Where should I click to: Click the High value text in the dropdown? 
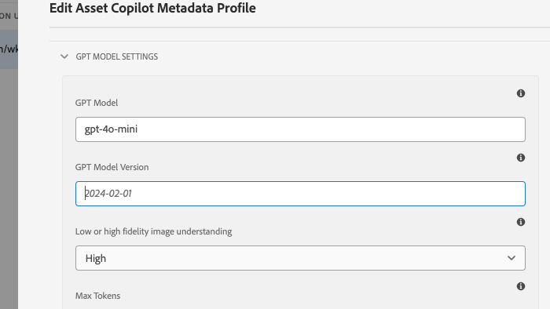click(96, 258)
